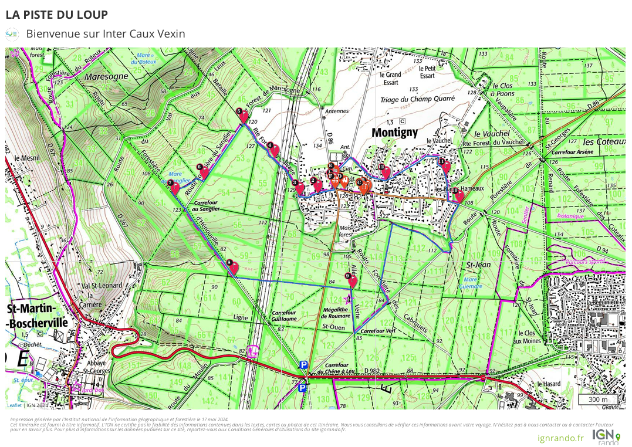The image size is (632, 447).
Task: Click the LA PISTE DU LOUP title
Action: [57, 15]
